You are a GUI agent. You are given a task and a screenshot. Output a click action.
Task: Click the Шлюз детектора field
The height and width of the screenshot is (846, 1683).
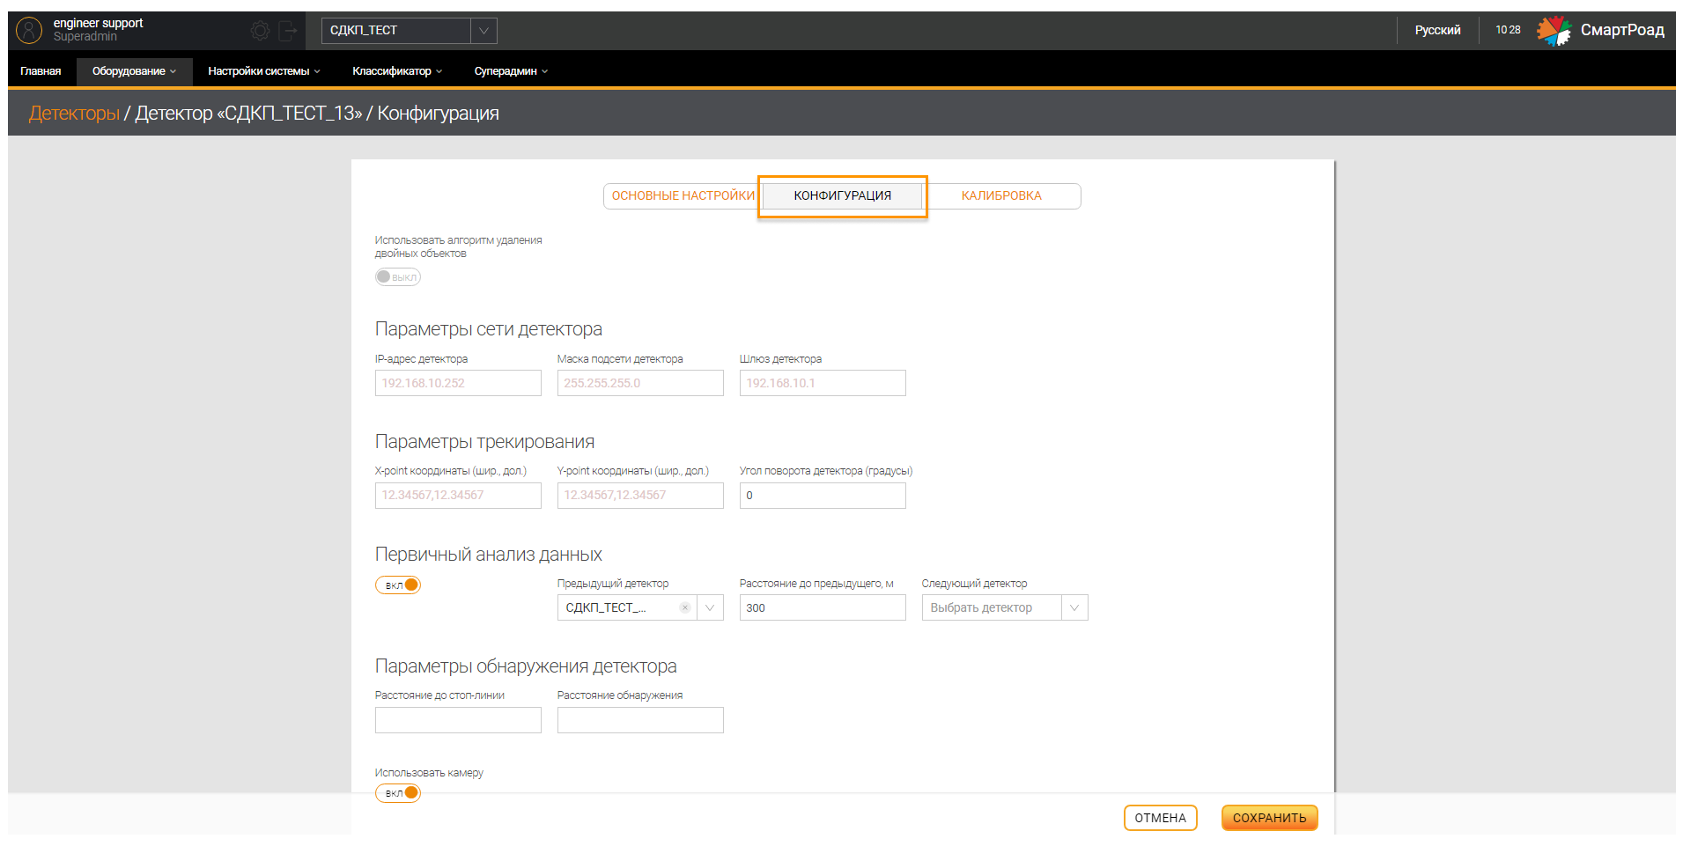pos(823,383)
